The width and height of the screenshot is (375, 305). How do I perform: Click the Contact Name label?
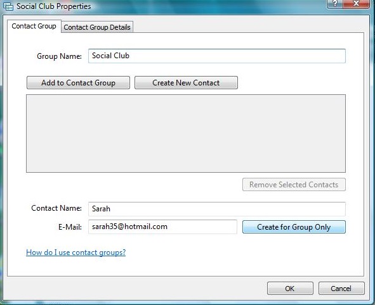(x=56, y=208)
